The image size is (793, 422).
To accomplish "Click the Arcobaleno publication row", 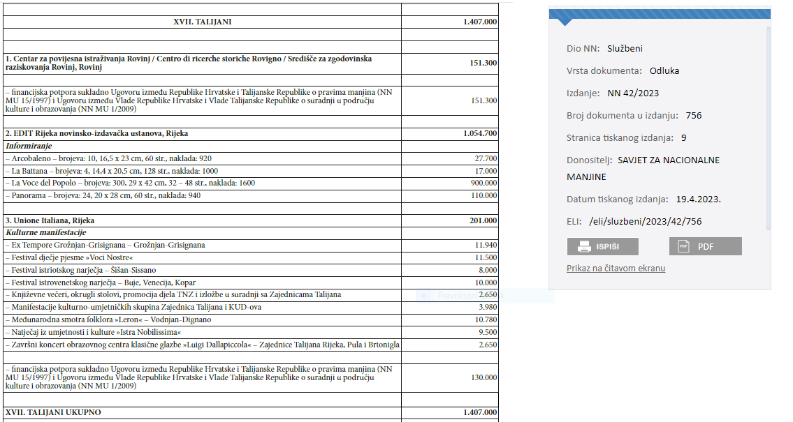I will click(x=108, y=159).
